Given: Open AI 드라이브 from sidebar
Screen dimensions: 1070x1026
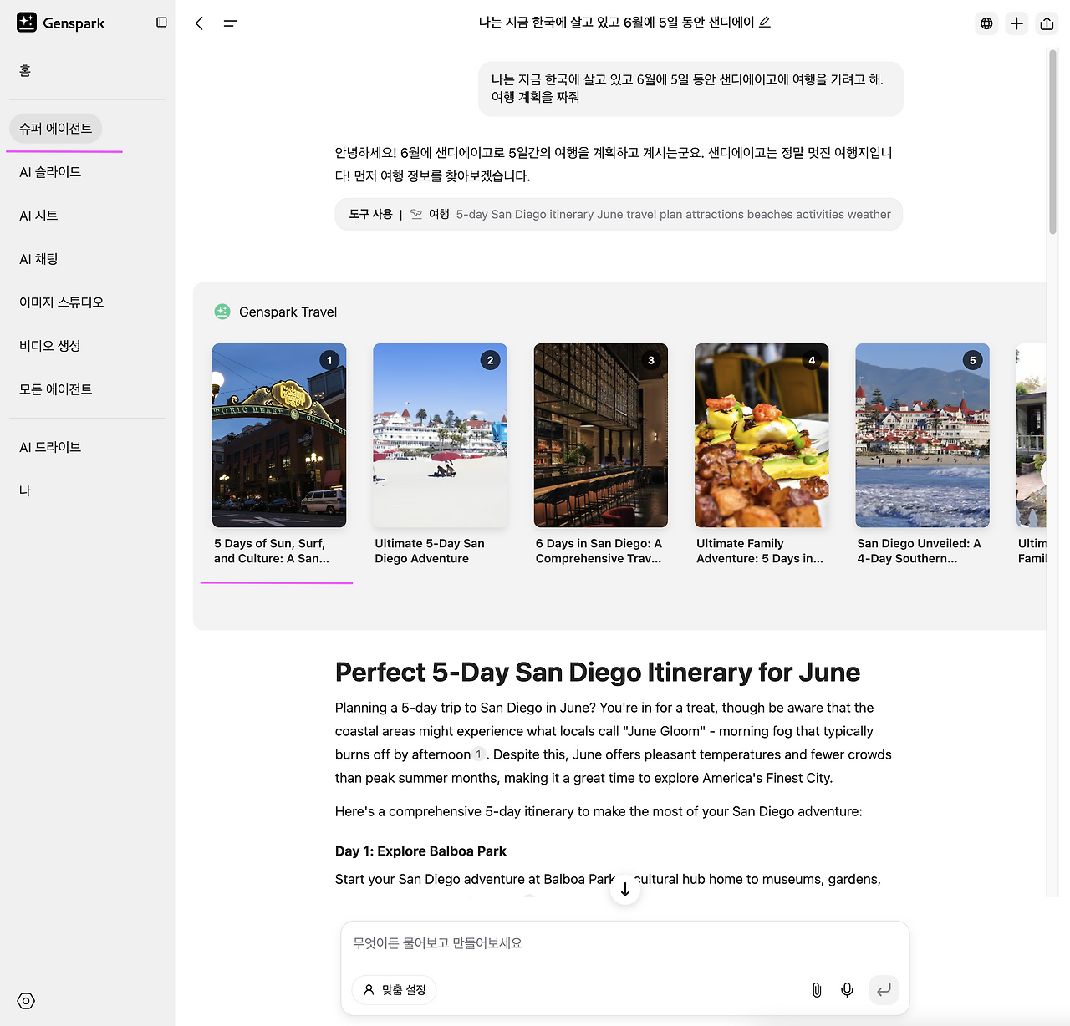Looking at the screenshot, I should coord(50,447).
